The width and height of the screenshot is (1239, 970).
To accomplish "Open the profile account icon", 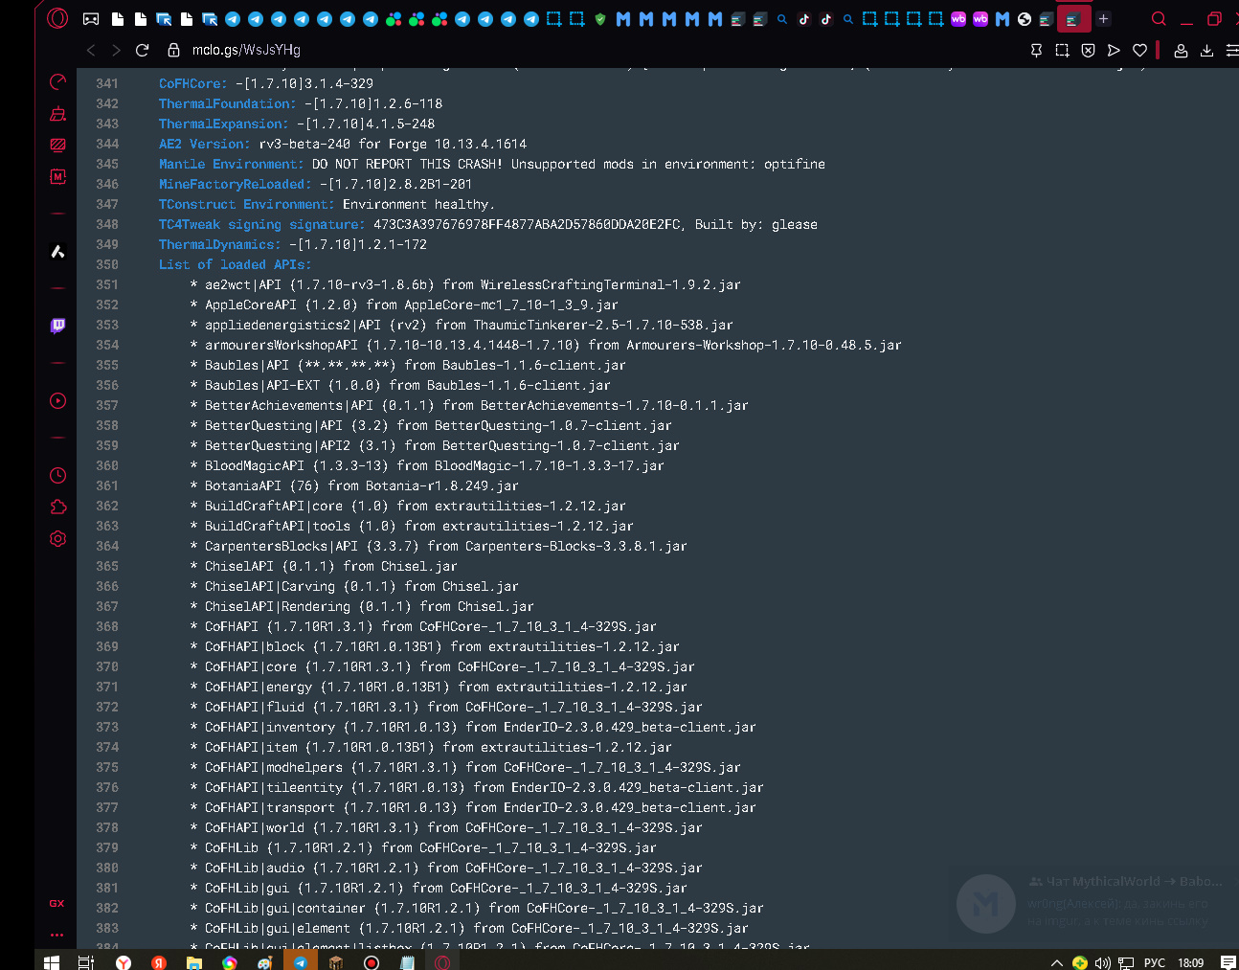I will coord(1181,50).
